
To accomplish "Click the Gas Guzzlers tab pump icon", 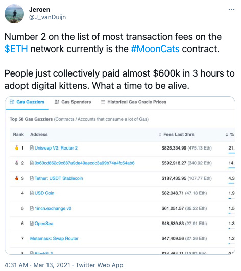I will 12,102.
